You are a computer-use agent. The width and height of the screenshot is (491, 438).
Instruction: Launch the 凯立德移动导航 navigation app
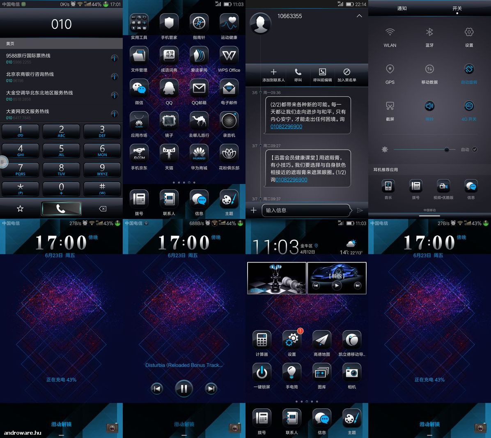[352, 340]
